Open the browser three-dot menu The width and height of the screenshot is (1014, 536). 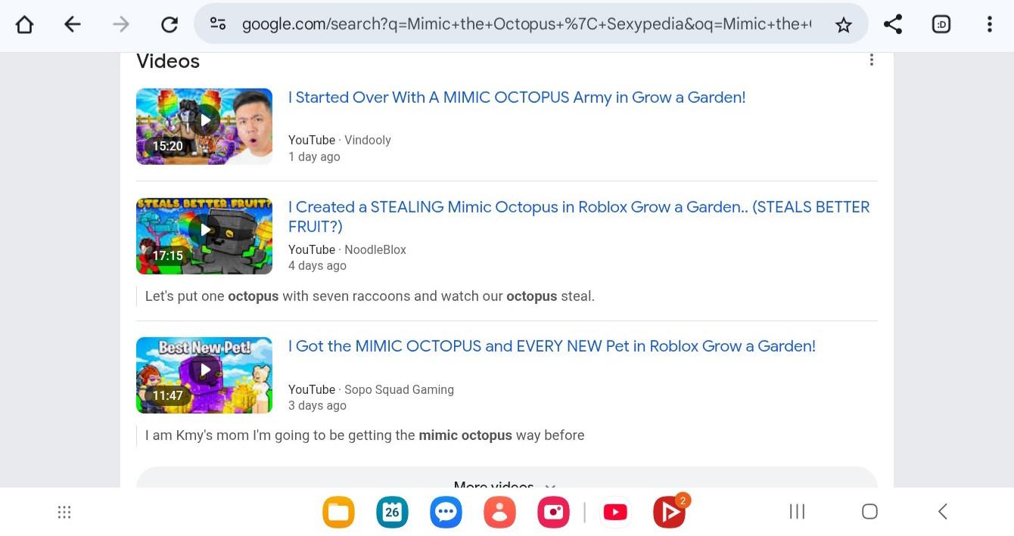pyautogui.click(x=989, y=24)
